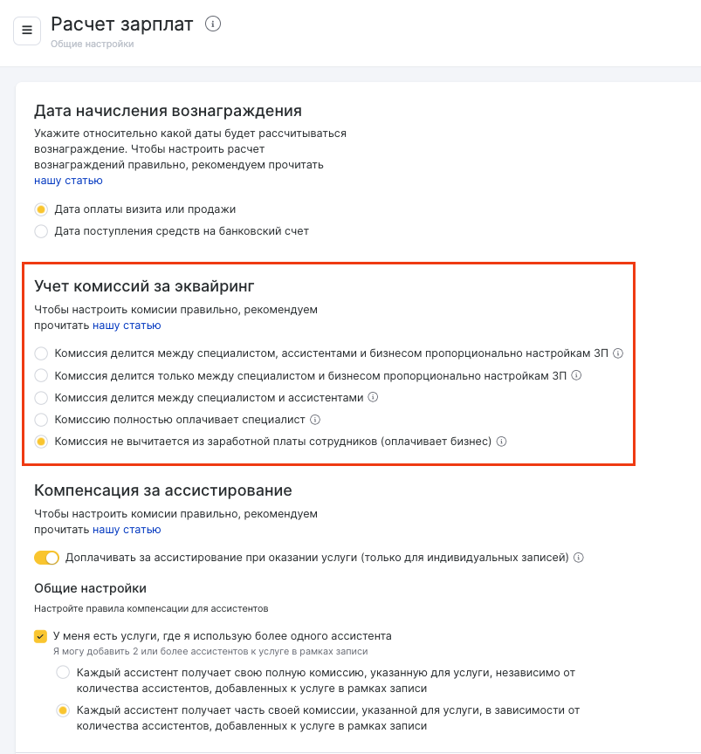Disable the Доплачивать за ассистирование toggle
The image size is (701, 754).
click(x=46, y=558)
